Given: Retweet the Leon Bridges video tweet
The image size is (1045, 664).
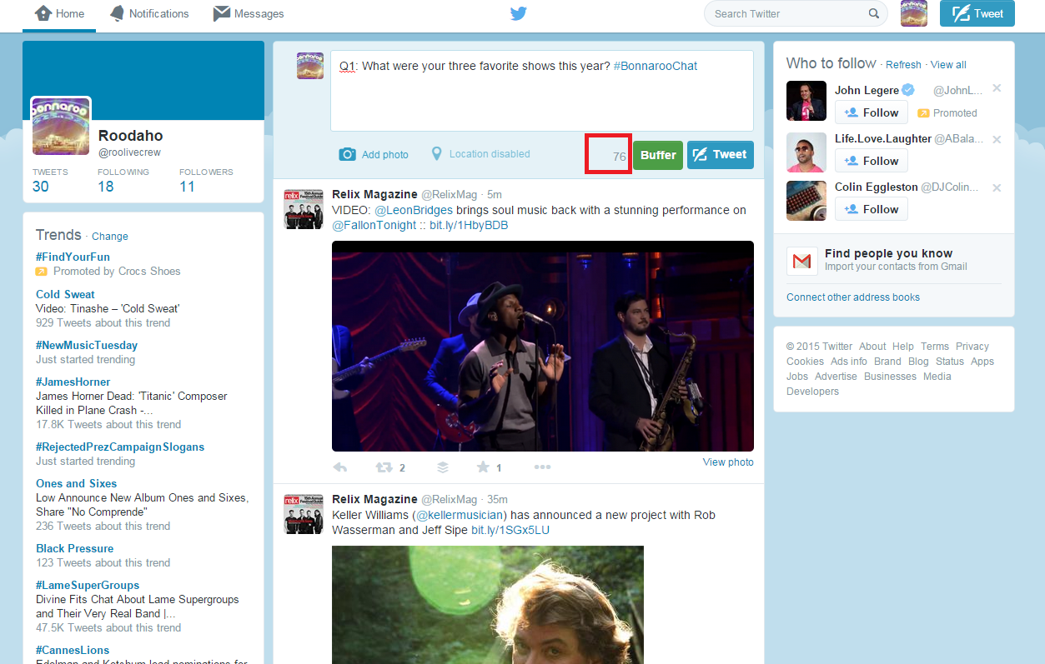Looking at the screenshot, I should click(384, 467).
